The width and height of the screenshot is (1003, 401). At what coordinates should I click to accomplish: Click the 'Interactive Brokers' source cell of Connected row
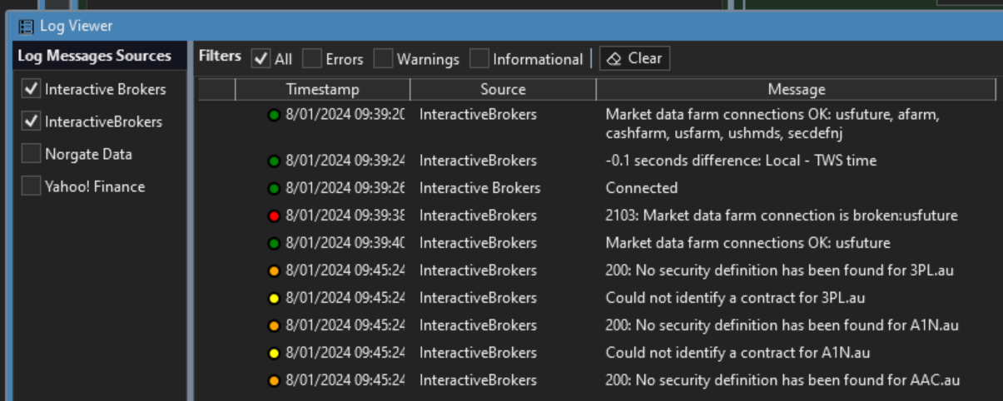(479, 188)
